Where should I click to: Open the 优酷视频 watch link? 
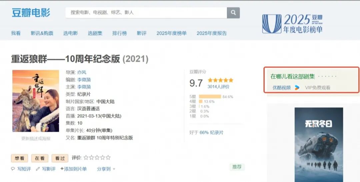click(282, 88)
